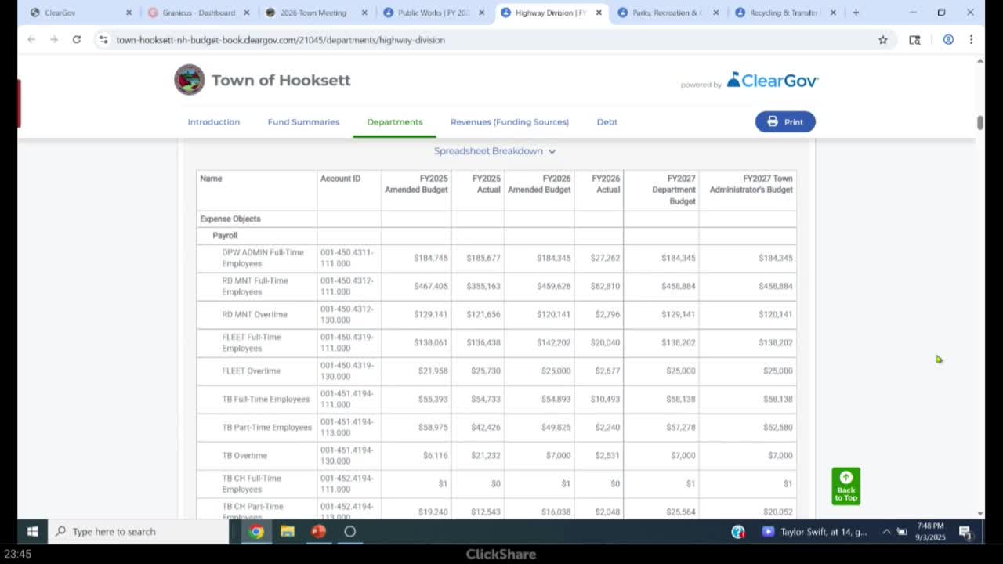Bookmark this page with the star icon
This screenshot has height=564, width=1003.
883,39
